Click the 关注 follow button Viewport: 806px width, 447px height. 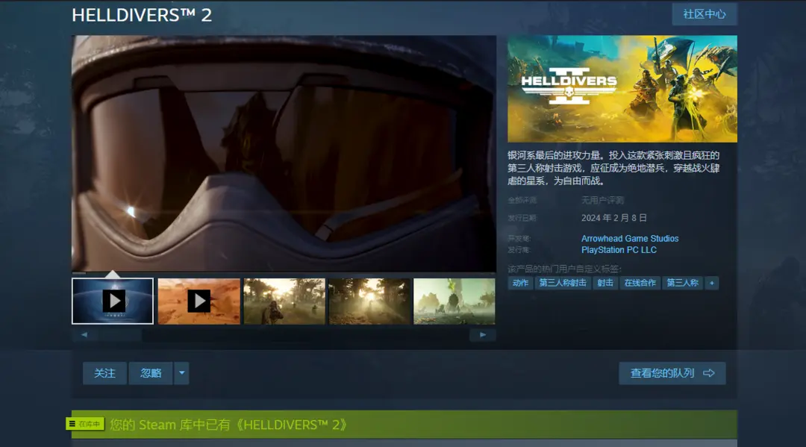(105, 373)
